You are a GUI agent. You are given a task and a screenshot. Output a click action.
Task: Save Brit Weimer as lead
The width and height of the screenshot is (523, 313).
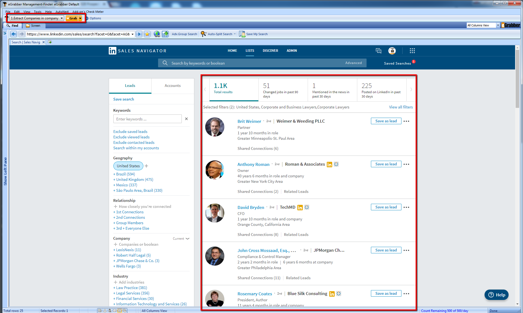tap(386, 121)
